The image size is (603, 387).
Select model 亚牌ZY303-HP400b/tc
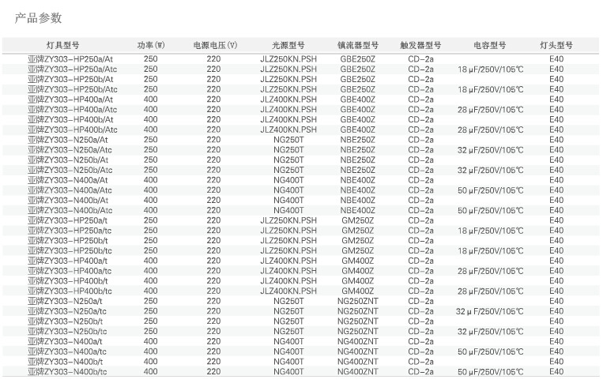pos(70,291)
